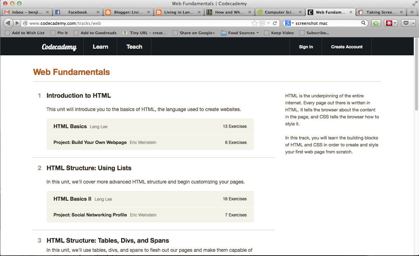Open the HTML Basics course link
This screenshot has height=256, width=419.
click(70, 126)
